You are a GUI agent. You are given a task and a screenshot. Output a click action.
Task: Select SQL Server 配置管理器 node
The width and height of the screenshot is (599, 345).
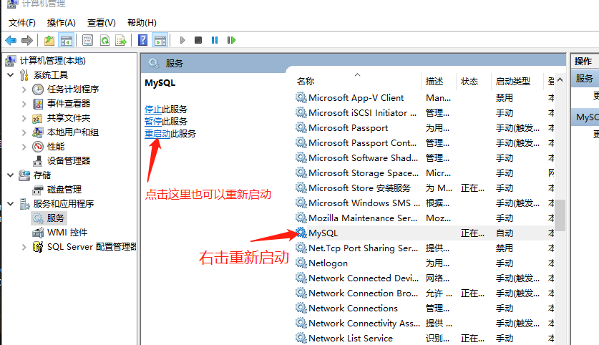click(x=84, y=247)
